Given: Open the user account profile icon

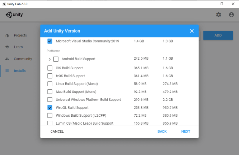Looking at the screenshot, I should click(x=231, y=15).
